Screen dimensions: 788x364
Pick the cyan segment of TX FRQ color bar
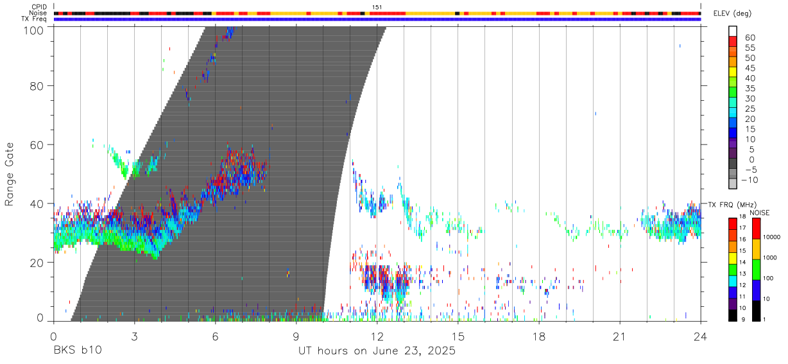[x=732, y=281]
